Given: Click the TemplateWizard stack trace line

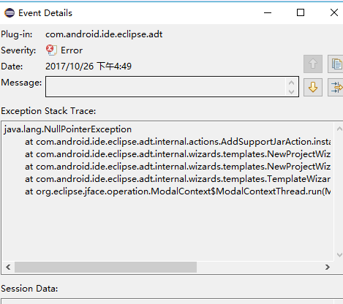Looking at the screenshot, I should pos(178,179).
